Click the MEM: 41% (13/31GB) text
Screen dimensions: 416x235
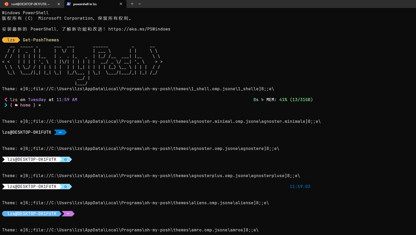tap(290, 100)
